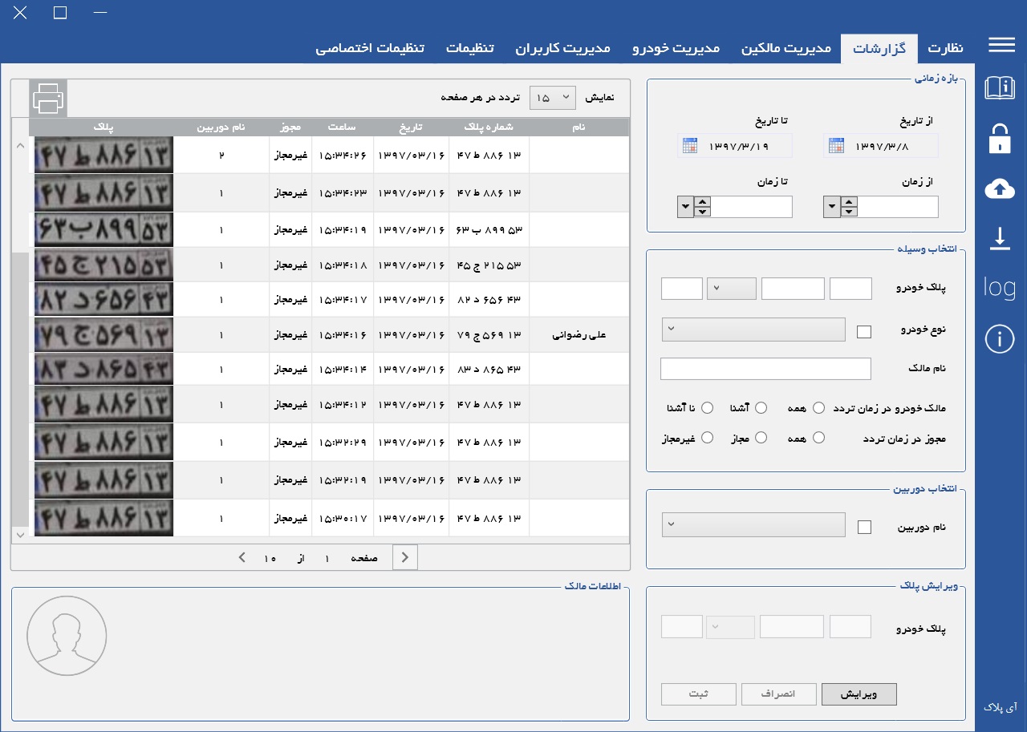Open the plate letter dropdown in انتخاب وسیله
Image resolution: width=1027 pixels, height=732 pixels.
click(731, 289)
